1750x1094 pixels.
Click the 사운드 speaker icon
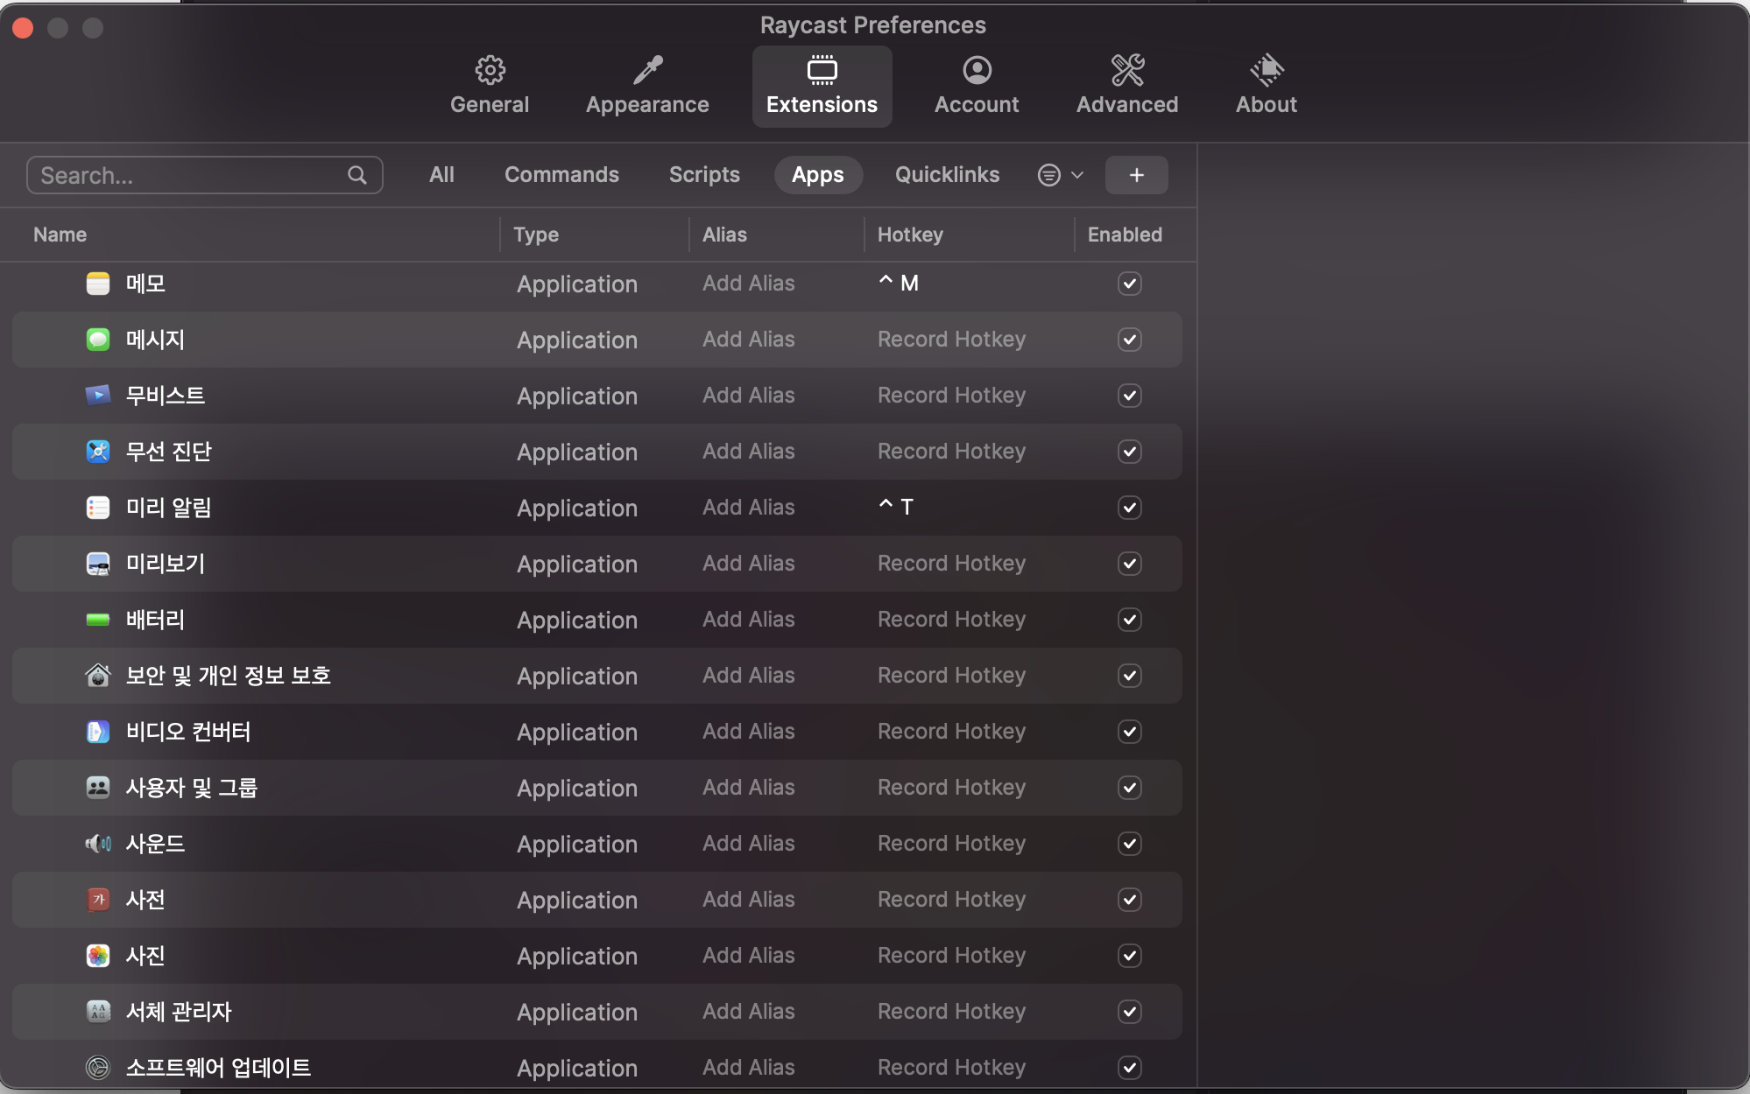[98, 844]
